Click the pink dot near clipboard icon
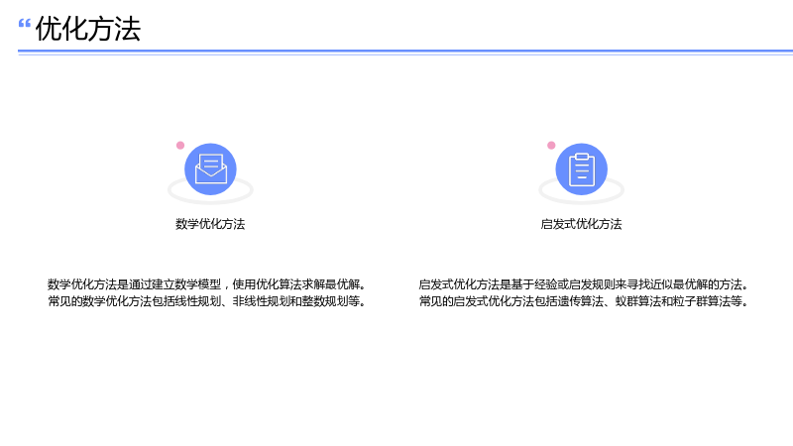 [x=551, y=145]
